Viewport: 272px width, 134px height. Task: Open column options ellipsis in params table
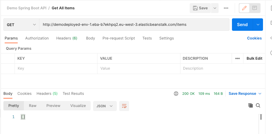tap(238, 58)
